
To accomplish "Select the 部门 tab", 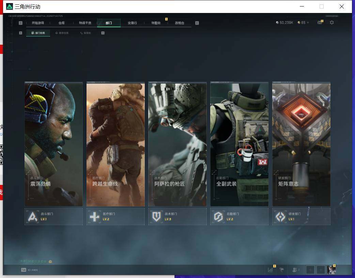I will coord(109,23).
